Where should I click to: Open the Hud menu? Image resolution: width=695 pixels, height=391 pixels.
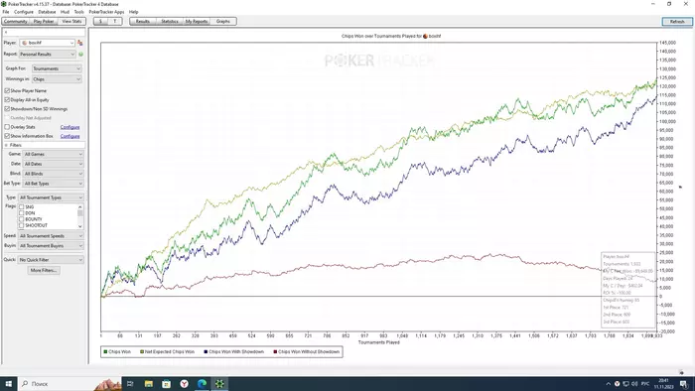(x=65, y=12)
